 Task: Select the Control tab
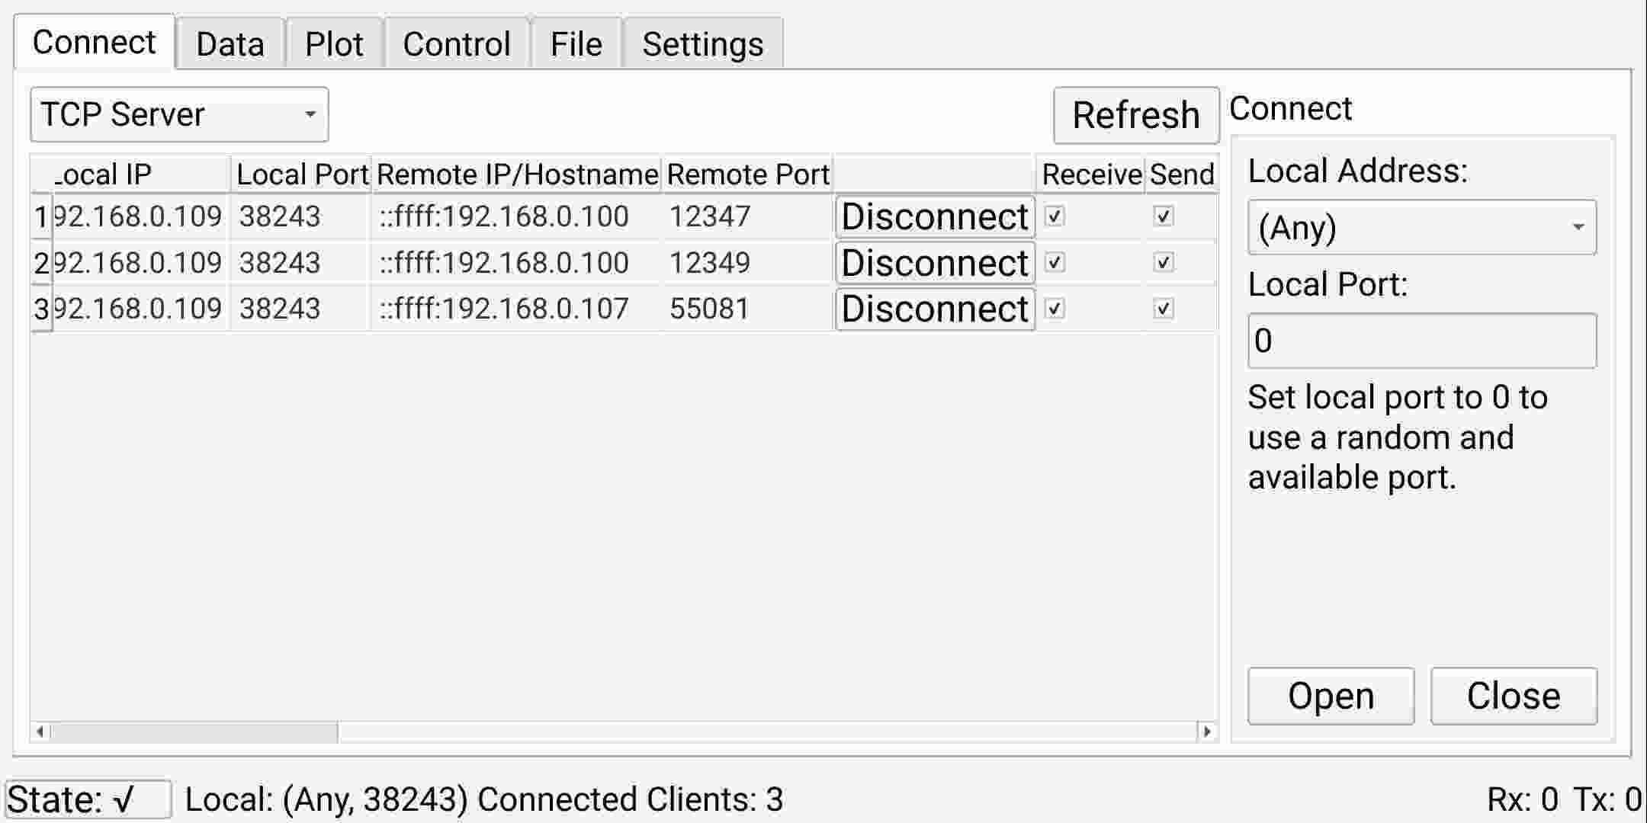(x=456, y=42)
